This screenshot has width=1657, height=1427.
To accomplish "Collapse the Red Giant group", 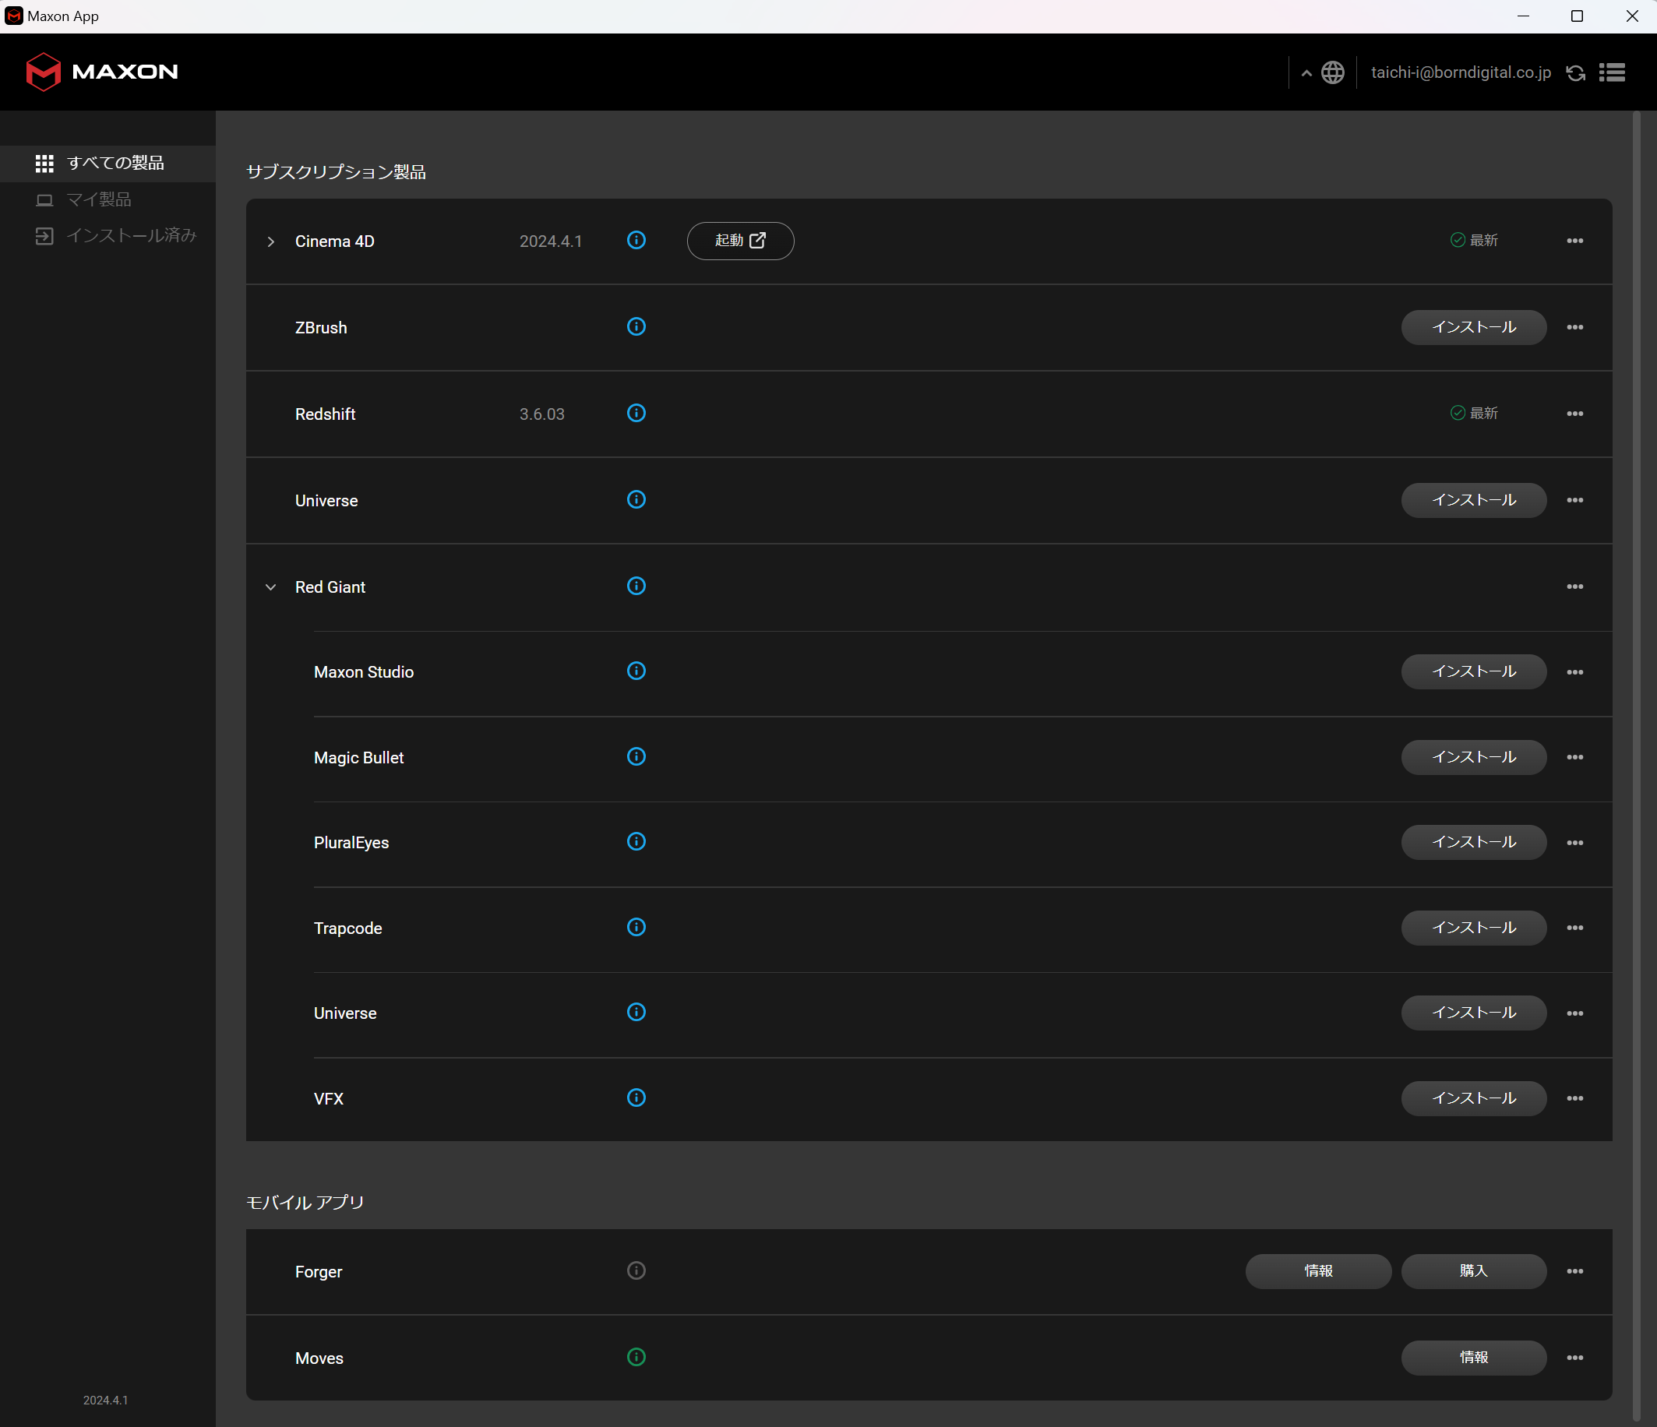I will (x=271, y=587).
